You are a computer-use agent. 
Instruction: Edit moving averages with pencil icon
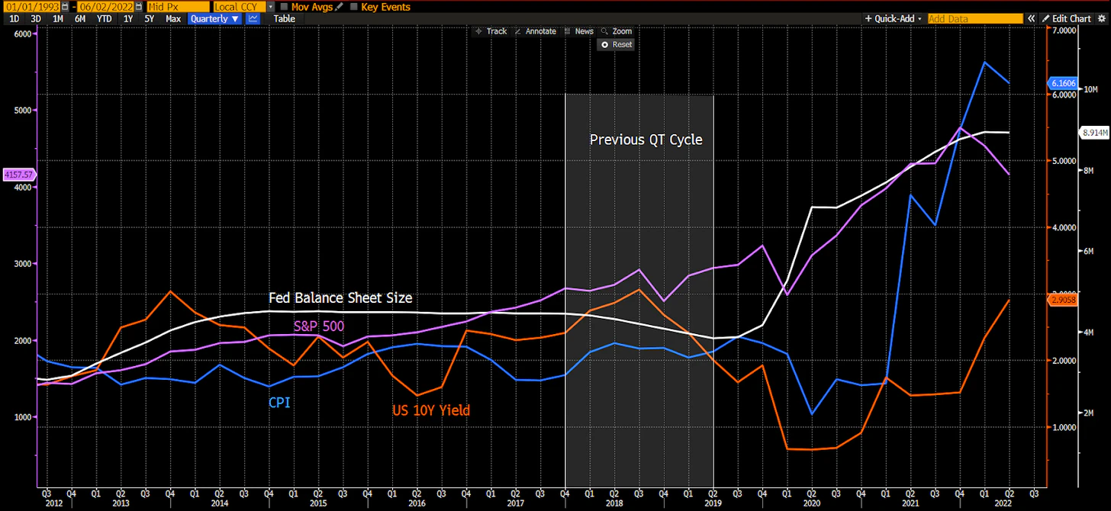[339, 7]
